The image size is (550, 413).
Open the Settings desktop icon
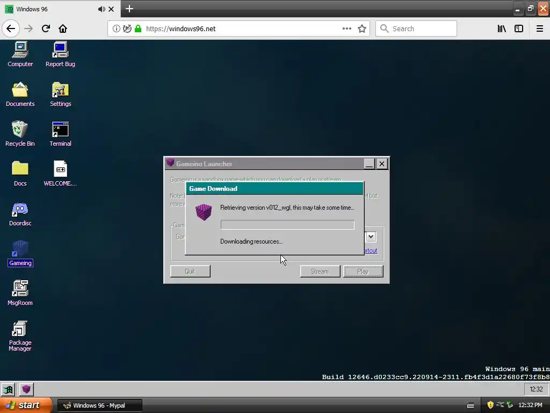(x=60, y=94)
